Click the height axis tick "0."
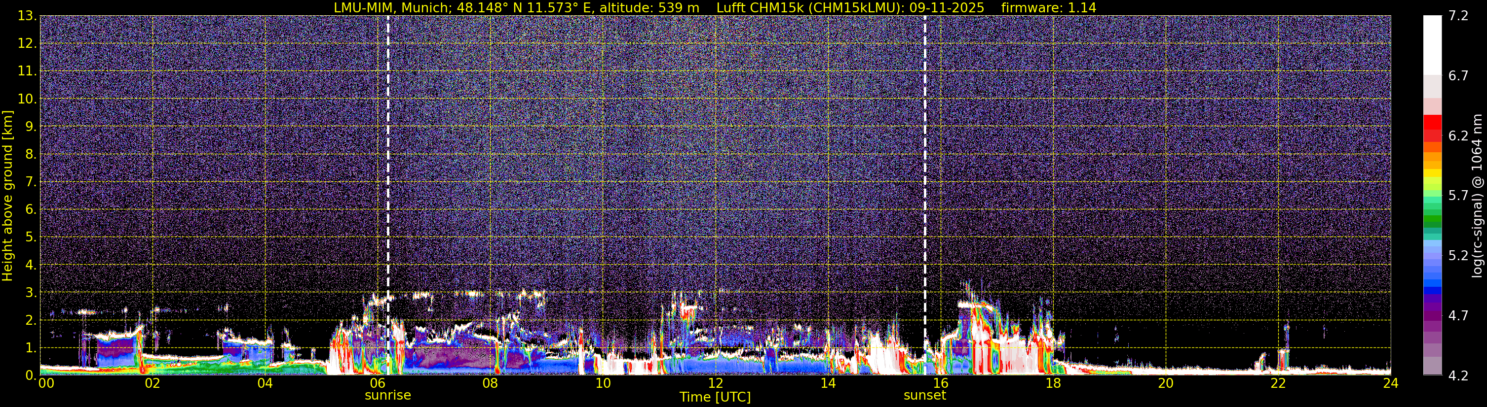 [31, 375]
